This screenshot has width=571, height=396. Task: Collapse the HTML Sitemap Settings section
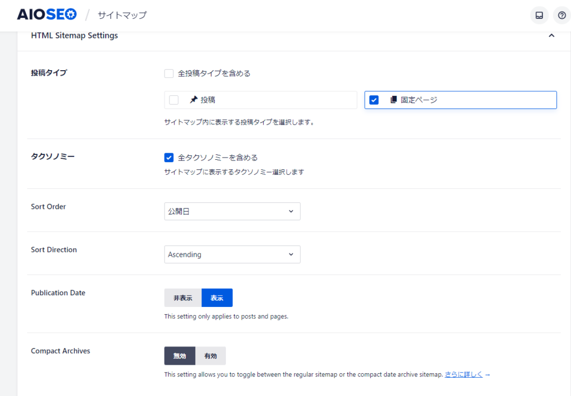(x=551, y=36)
